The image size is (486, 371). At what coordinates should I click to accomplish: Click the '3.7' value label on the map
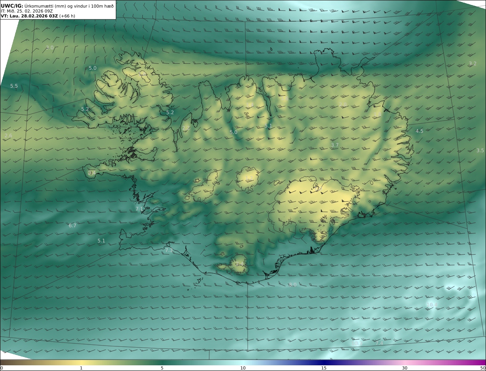click(335, 145)
